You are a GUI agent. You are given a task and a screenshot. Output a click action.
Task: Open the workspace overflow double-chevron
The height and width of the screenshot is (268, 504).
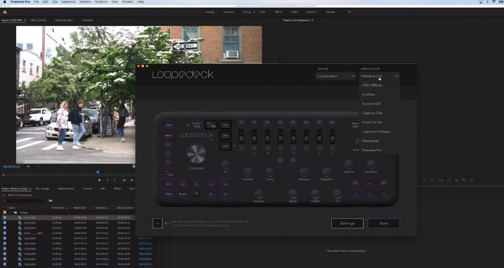point(349,12)
